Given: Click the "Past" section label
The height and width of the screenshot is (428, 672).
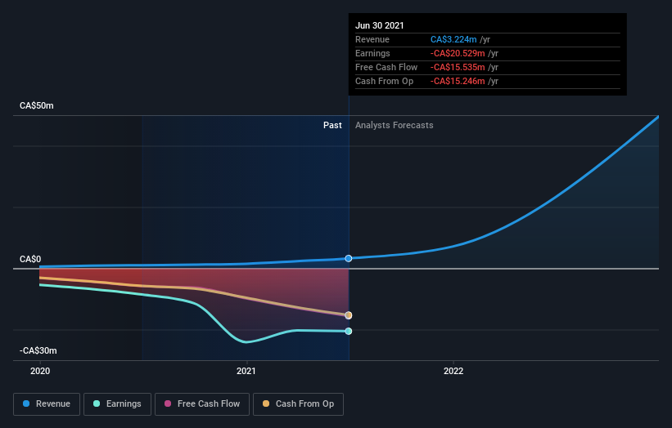Looking at the screenshot, I should pyautogui.click(x=332, y=125).
